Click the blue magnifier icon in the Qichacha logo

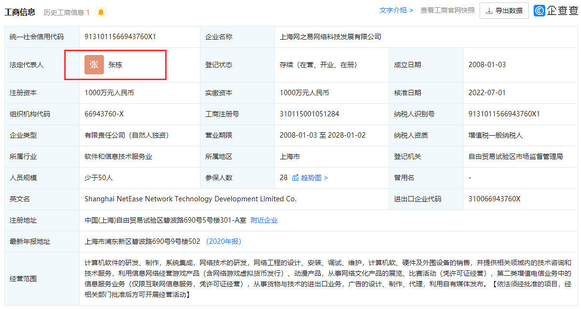click(x=540, y=10)
